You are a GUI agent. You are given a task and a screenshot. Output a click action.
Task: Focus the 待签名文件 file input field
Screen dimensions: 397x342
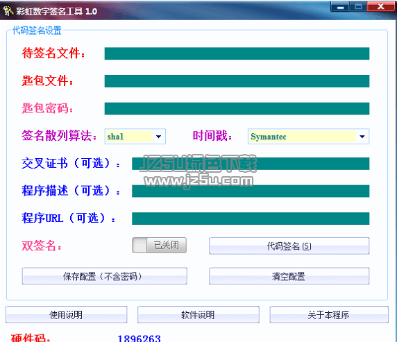coord(237,53)
